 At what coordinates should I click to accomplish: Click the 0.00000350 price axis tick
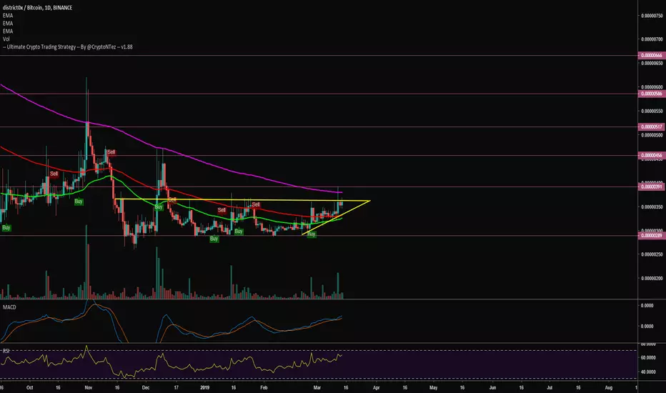pos(652,207)
